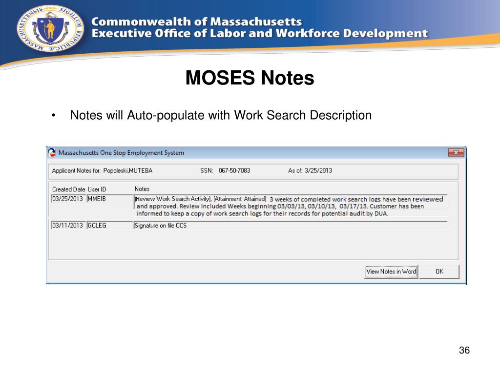Click the SSN value 067-50-7083
500x375 pixels.
point(234,170)
